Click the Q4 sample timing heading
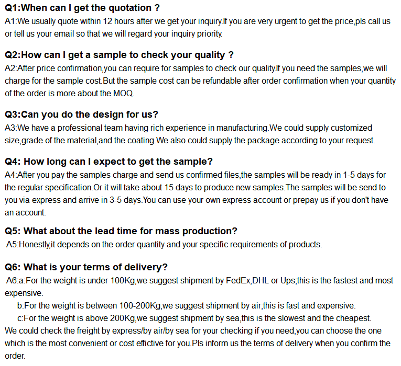This screenshot has height=366, width=401. (x=109, y=162)
